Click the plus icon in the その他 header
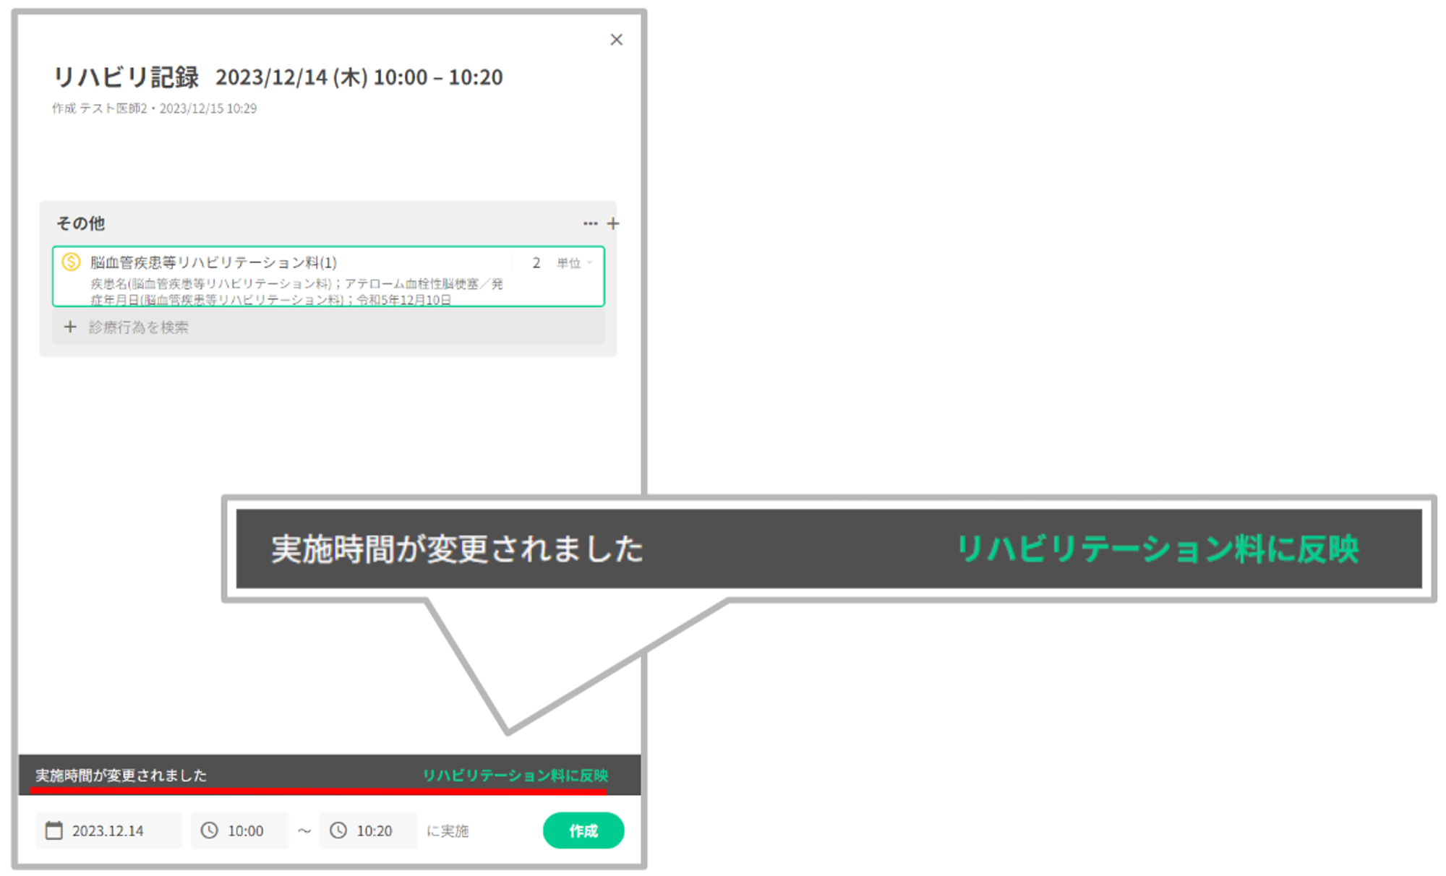1446x876 pixels. [x=613, y=224]
